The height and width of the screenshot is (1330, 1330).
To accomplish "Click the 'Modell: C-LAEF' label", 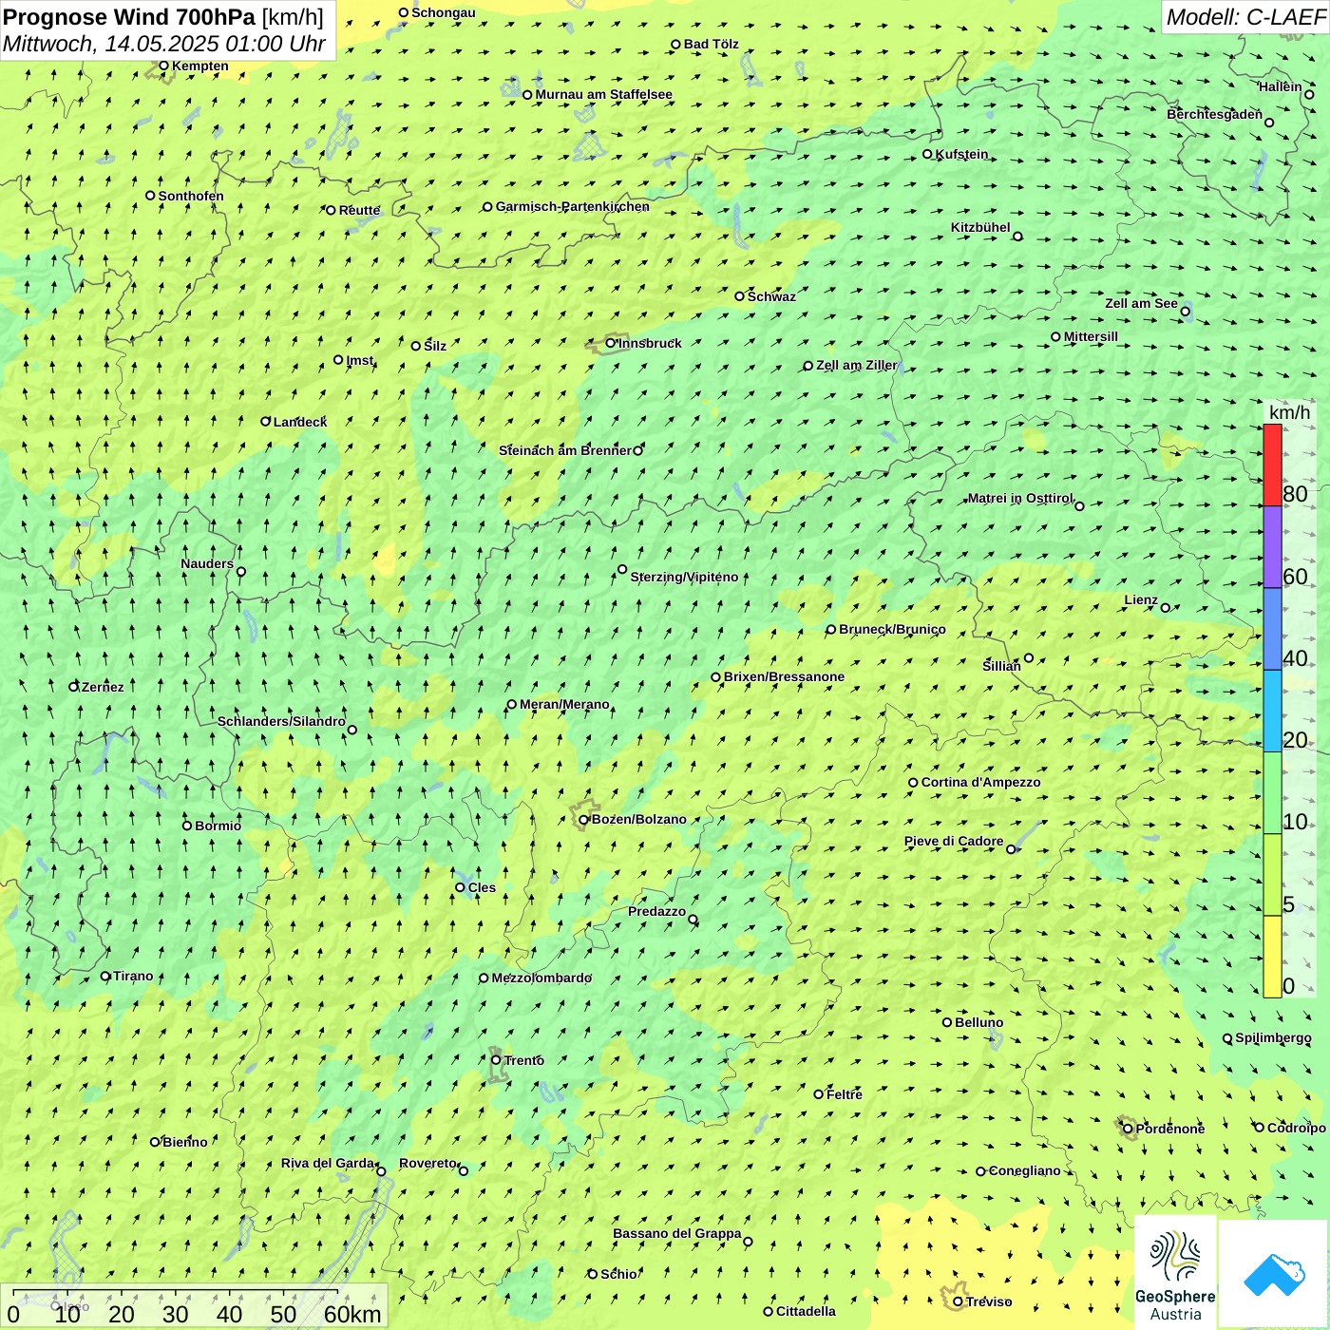I will click(x=1244, y=17).
